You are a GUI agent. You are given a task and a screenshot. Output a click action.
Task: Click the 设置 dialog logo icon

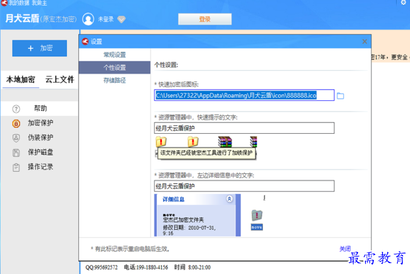coord(85,42)
